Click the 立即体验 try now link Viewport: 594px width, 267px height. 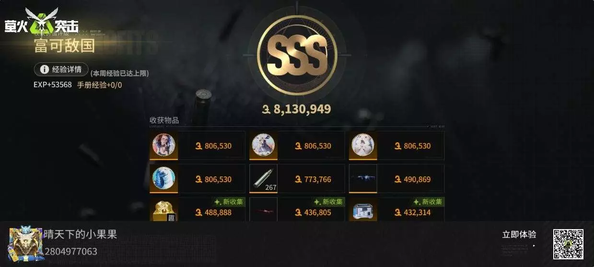point(519,235)
